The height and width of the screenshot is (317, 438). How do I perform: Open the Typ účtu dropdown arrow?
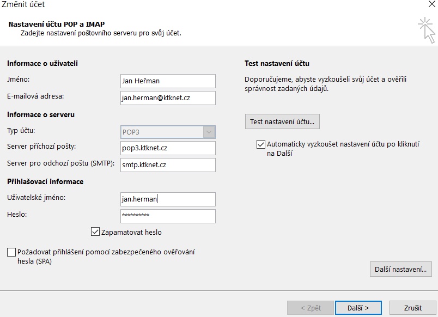[209, 132]
